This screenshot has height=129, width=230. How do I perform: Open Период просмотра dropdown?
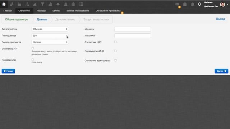tap(50, 42)
